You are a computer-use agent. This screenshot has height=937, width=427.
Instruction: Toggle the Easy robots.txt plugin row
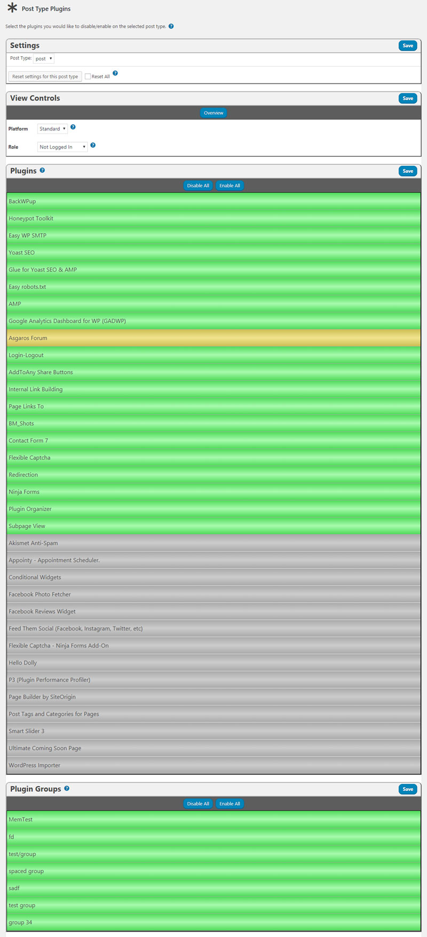pos(213,287)
